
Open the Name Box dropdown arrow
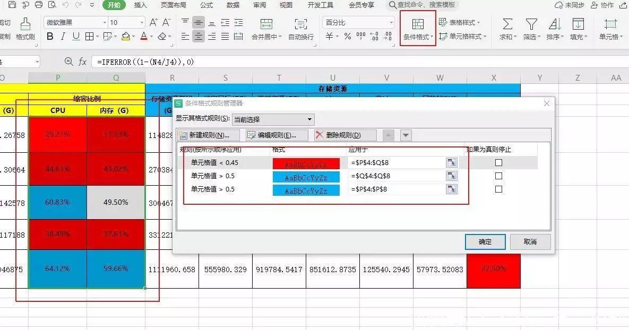[x=37, y=62]
